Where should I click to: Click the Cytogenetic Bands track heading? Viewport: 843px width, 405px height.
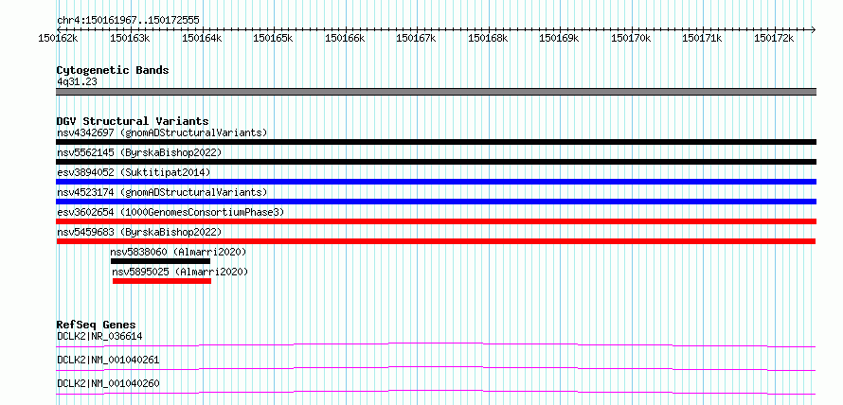coord(113,70)
